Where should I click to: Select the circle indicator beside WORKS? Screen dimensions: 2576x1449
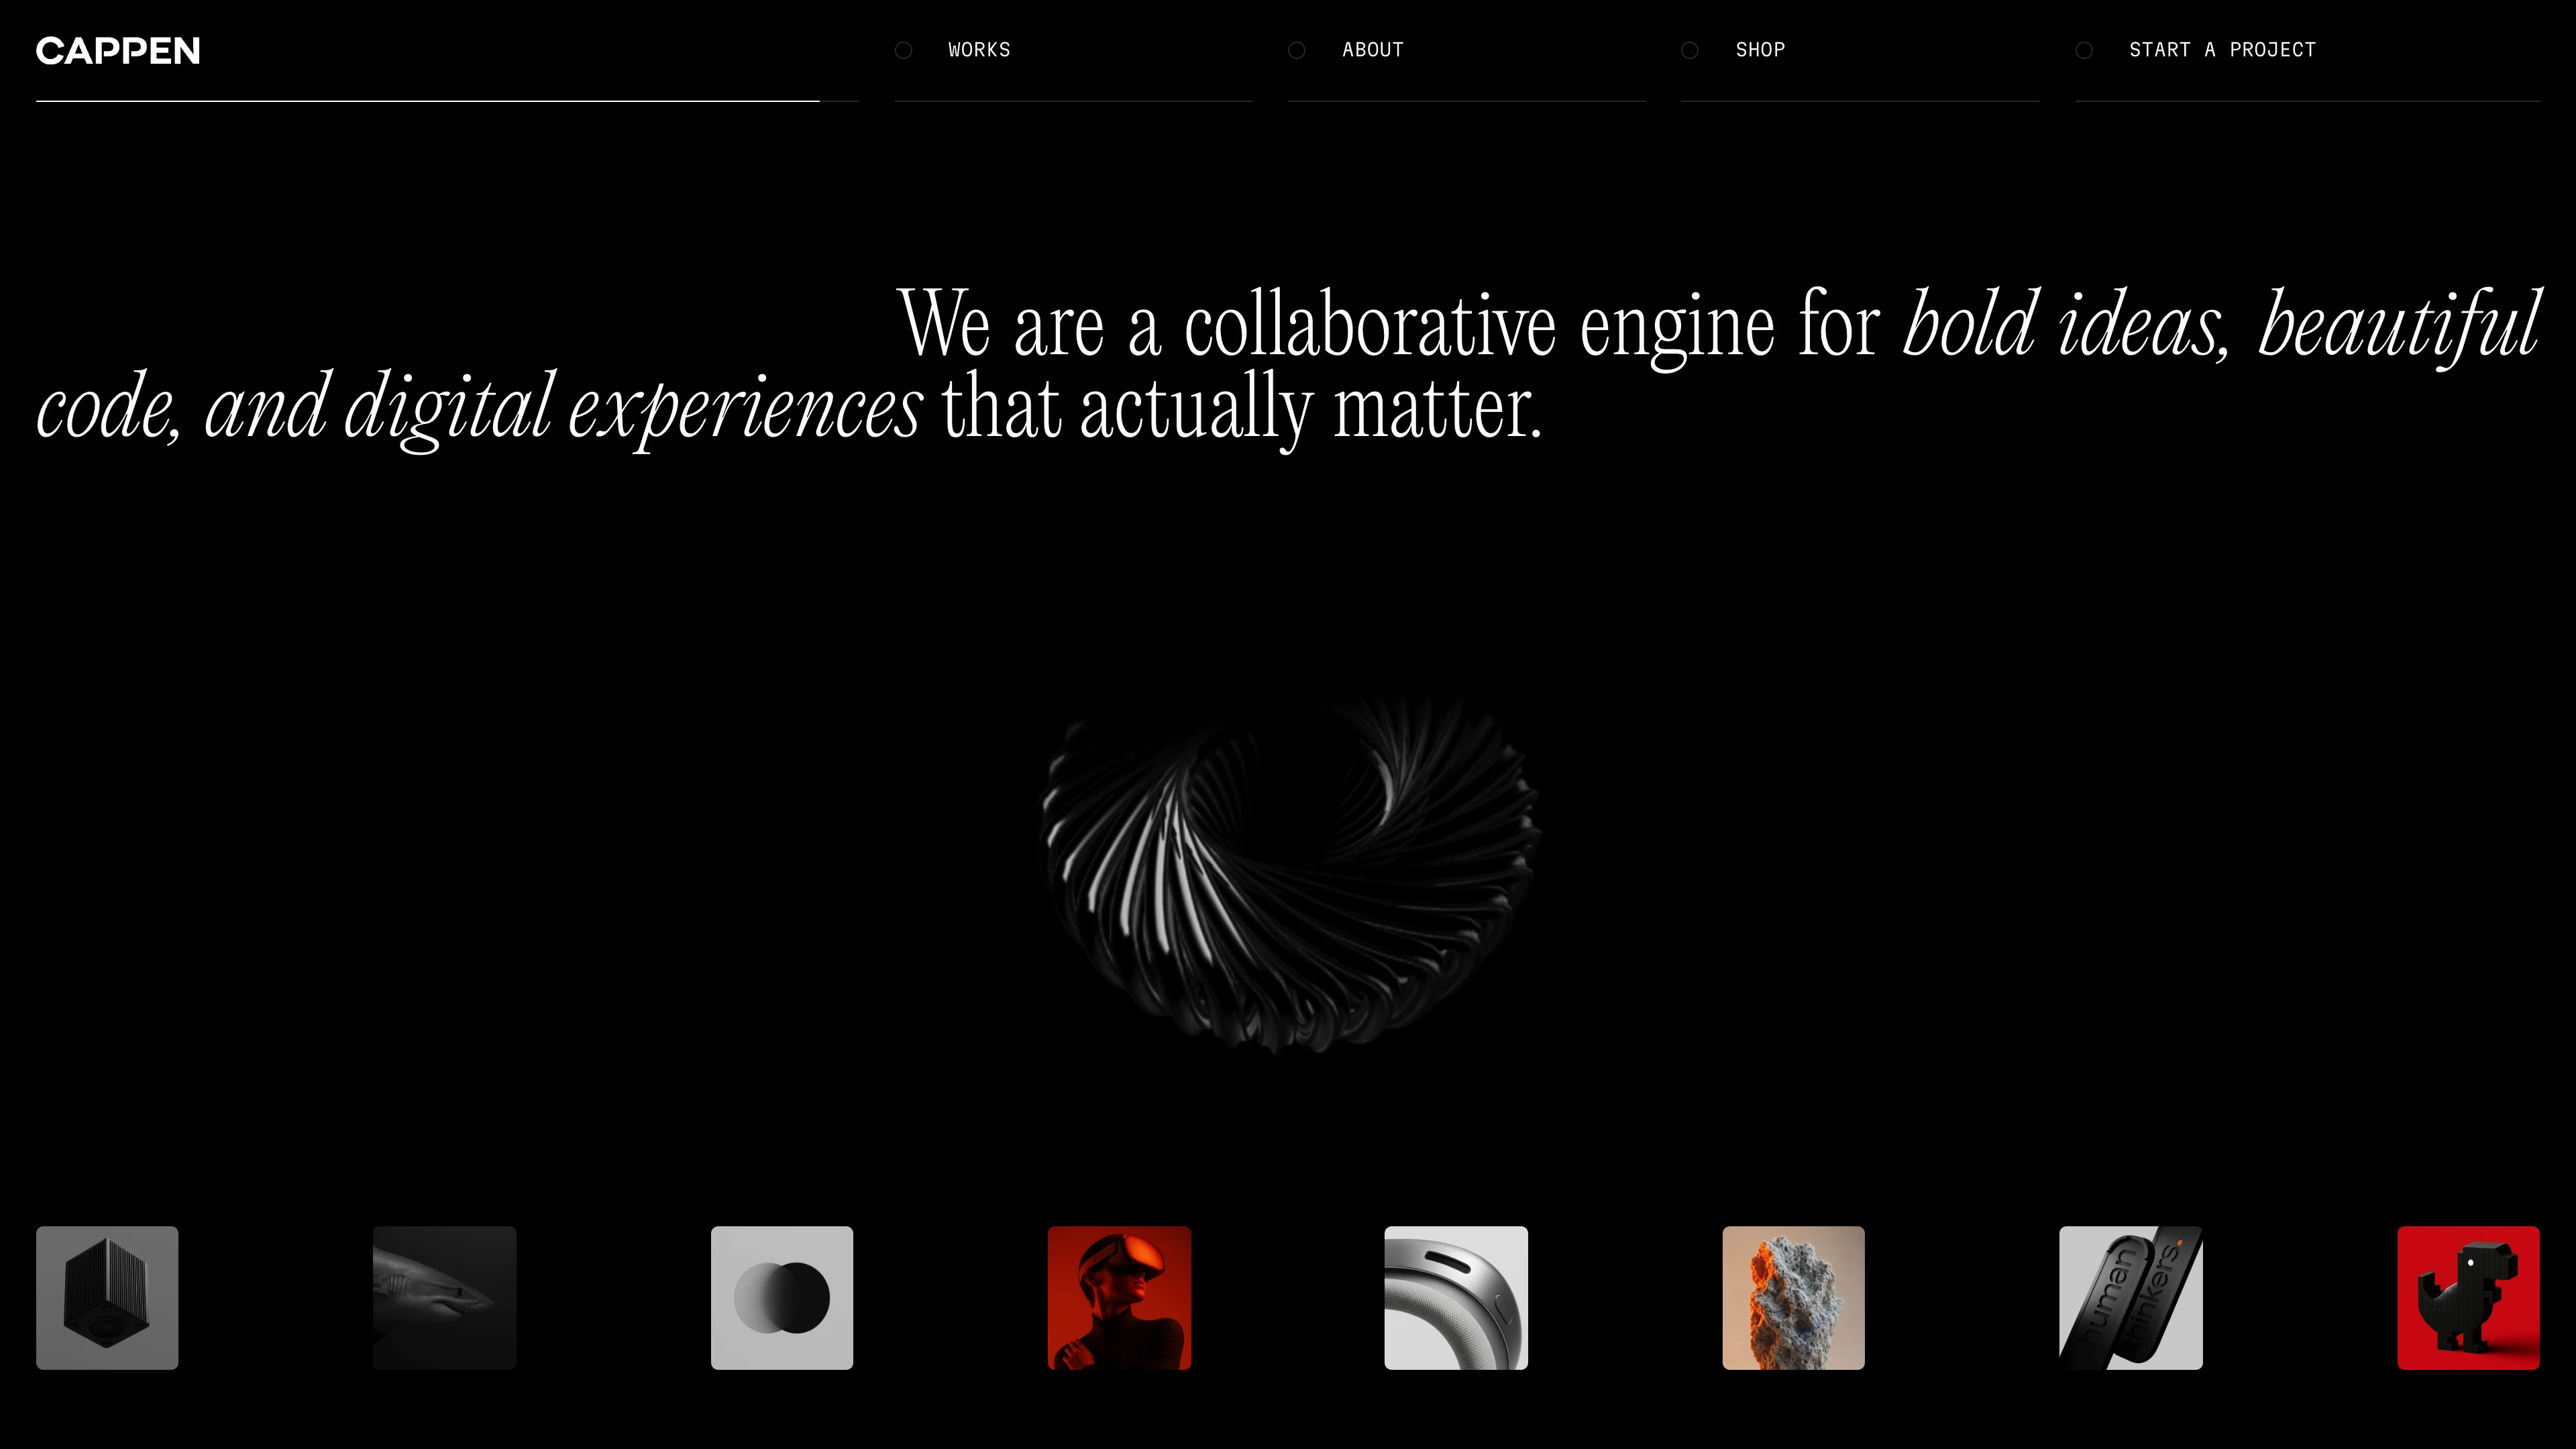click(903, 50)
